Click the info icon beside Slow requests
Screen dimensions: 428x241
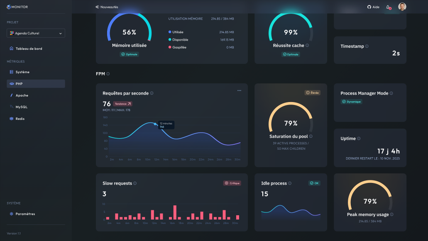135,183
